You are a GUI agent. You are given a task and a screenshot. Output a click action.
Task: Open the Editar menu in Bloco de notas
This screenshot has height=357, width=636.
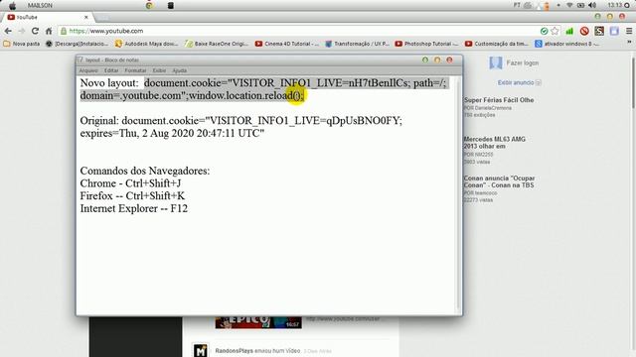pyautogui.click(x=111, y=70)
